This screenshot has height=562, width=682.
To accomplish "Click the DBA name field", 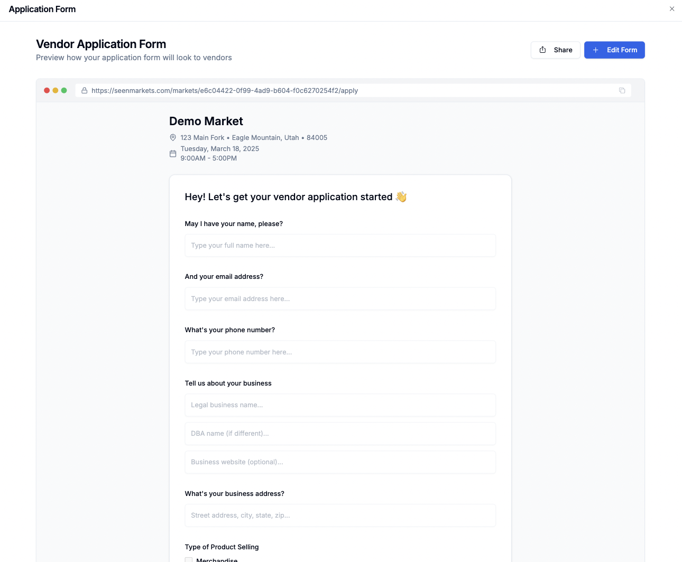I will pyautogui.click(x=340, y=433).
